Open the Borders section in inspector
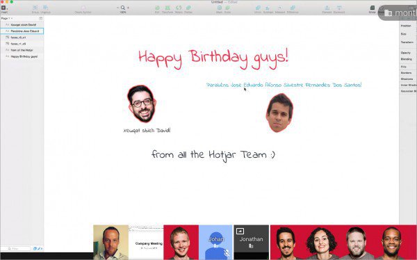Viewport: 417px width, 260px height. 406,73
